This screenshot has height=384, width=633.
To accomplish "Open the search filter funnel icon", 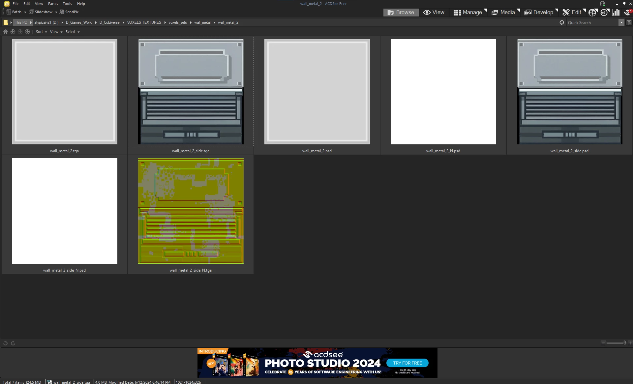I will click(x=629, y=22).
